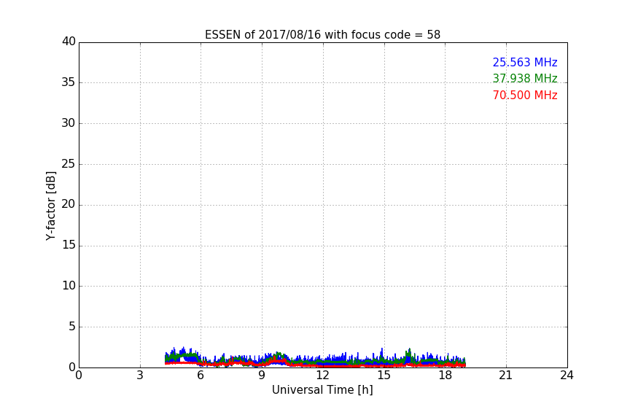Click the Universal Time [h] axis label

[322, 390]
